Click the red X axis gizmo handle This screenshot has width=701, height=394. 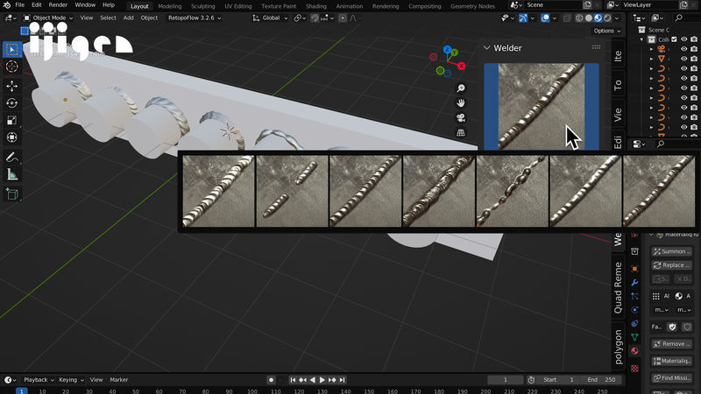point(462,67)
